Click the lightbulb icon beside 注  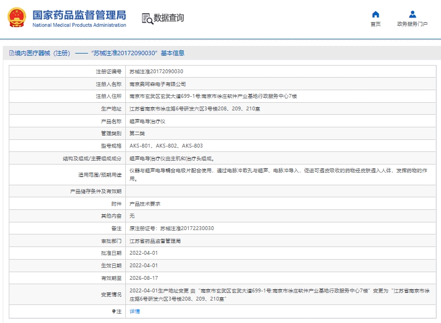114,311
